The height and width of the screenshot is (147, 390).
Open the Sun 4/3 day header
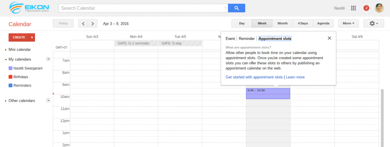pyautogui.click(x=92, y=37)
